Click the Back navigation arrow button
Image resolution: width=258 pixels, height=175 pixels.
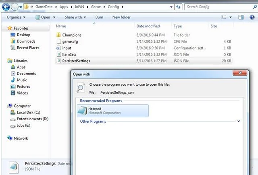(6, 7)
